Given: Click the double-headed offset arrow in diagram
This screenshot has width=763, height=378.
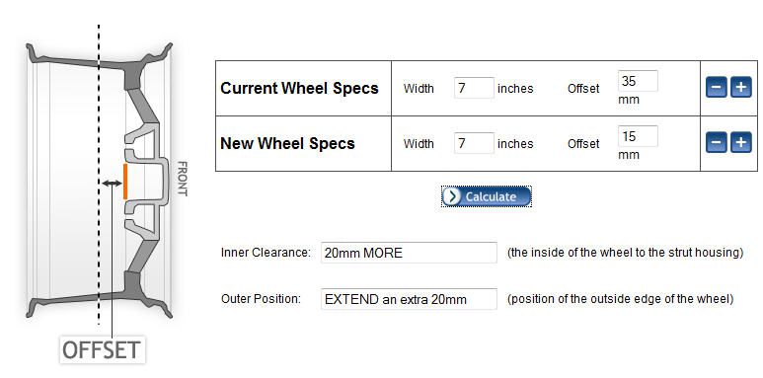Looking at the screenshot, I should pos(112,183).
